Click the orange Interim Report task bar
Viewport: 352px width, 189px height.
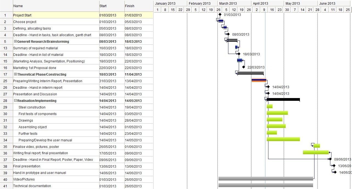tap(259, 80)
